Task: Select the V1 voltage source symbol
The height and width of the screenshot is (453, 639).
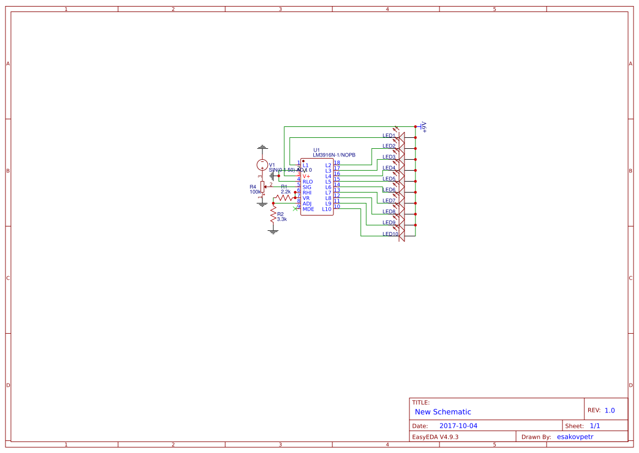Action: click(x=262, y=165)
